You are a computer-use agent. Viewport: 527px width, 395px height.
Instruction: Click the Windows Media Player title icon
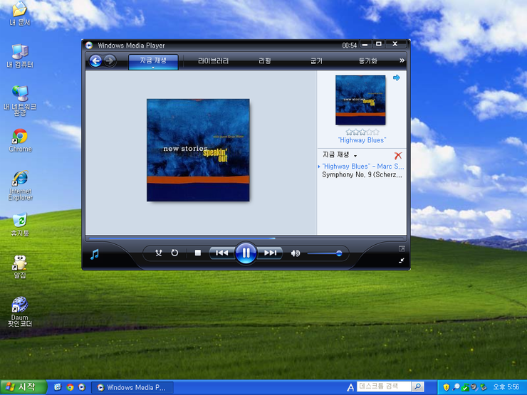click(89, 46)
